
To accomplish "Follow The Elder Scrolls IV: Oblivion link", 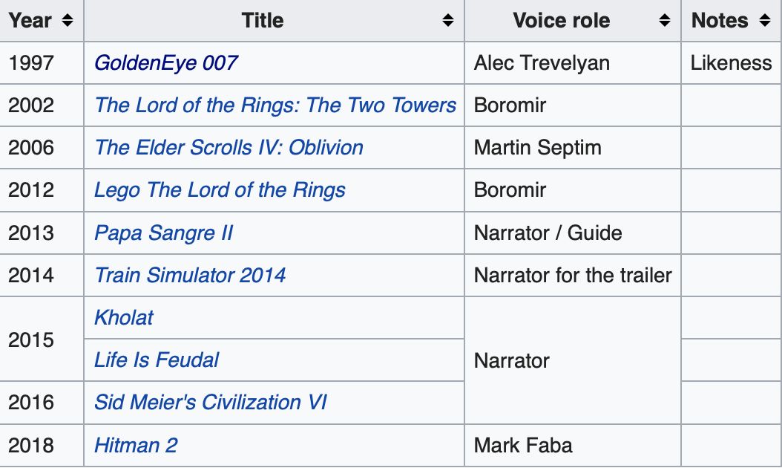I will pyautogui.click(x=229, y=147).
